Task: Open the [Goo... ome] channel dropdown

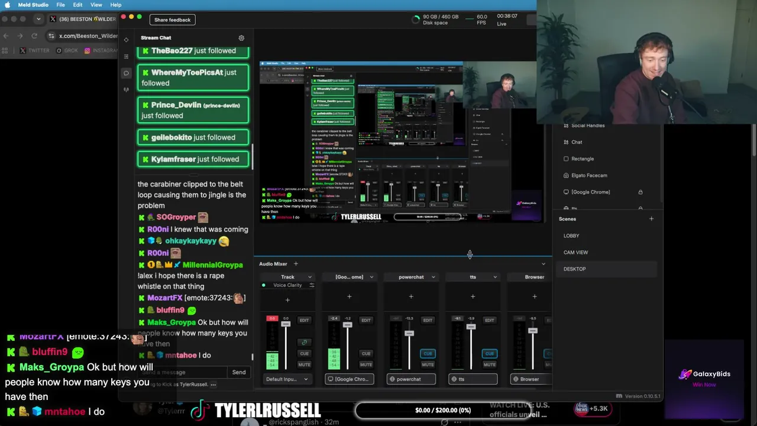Action: (371, 277)
